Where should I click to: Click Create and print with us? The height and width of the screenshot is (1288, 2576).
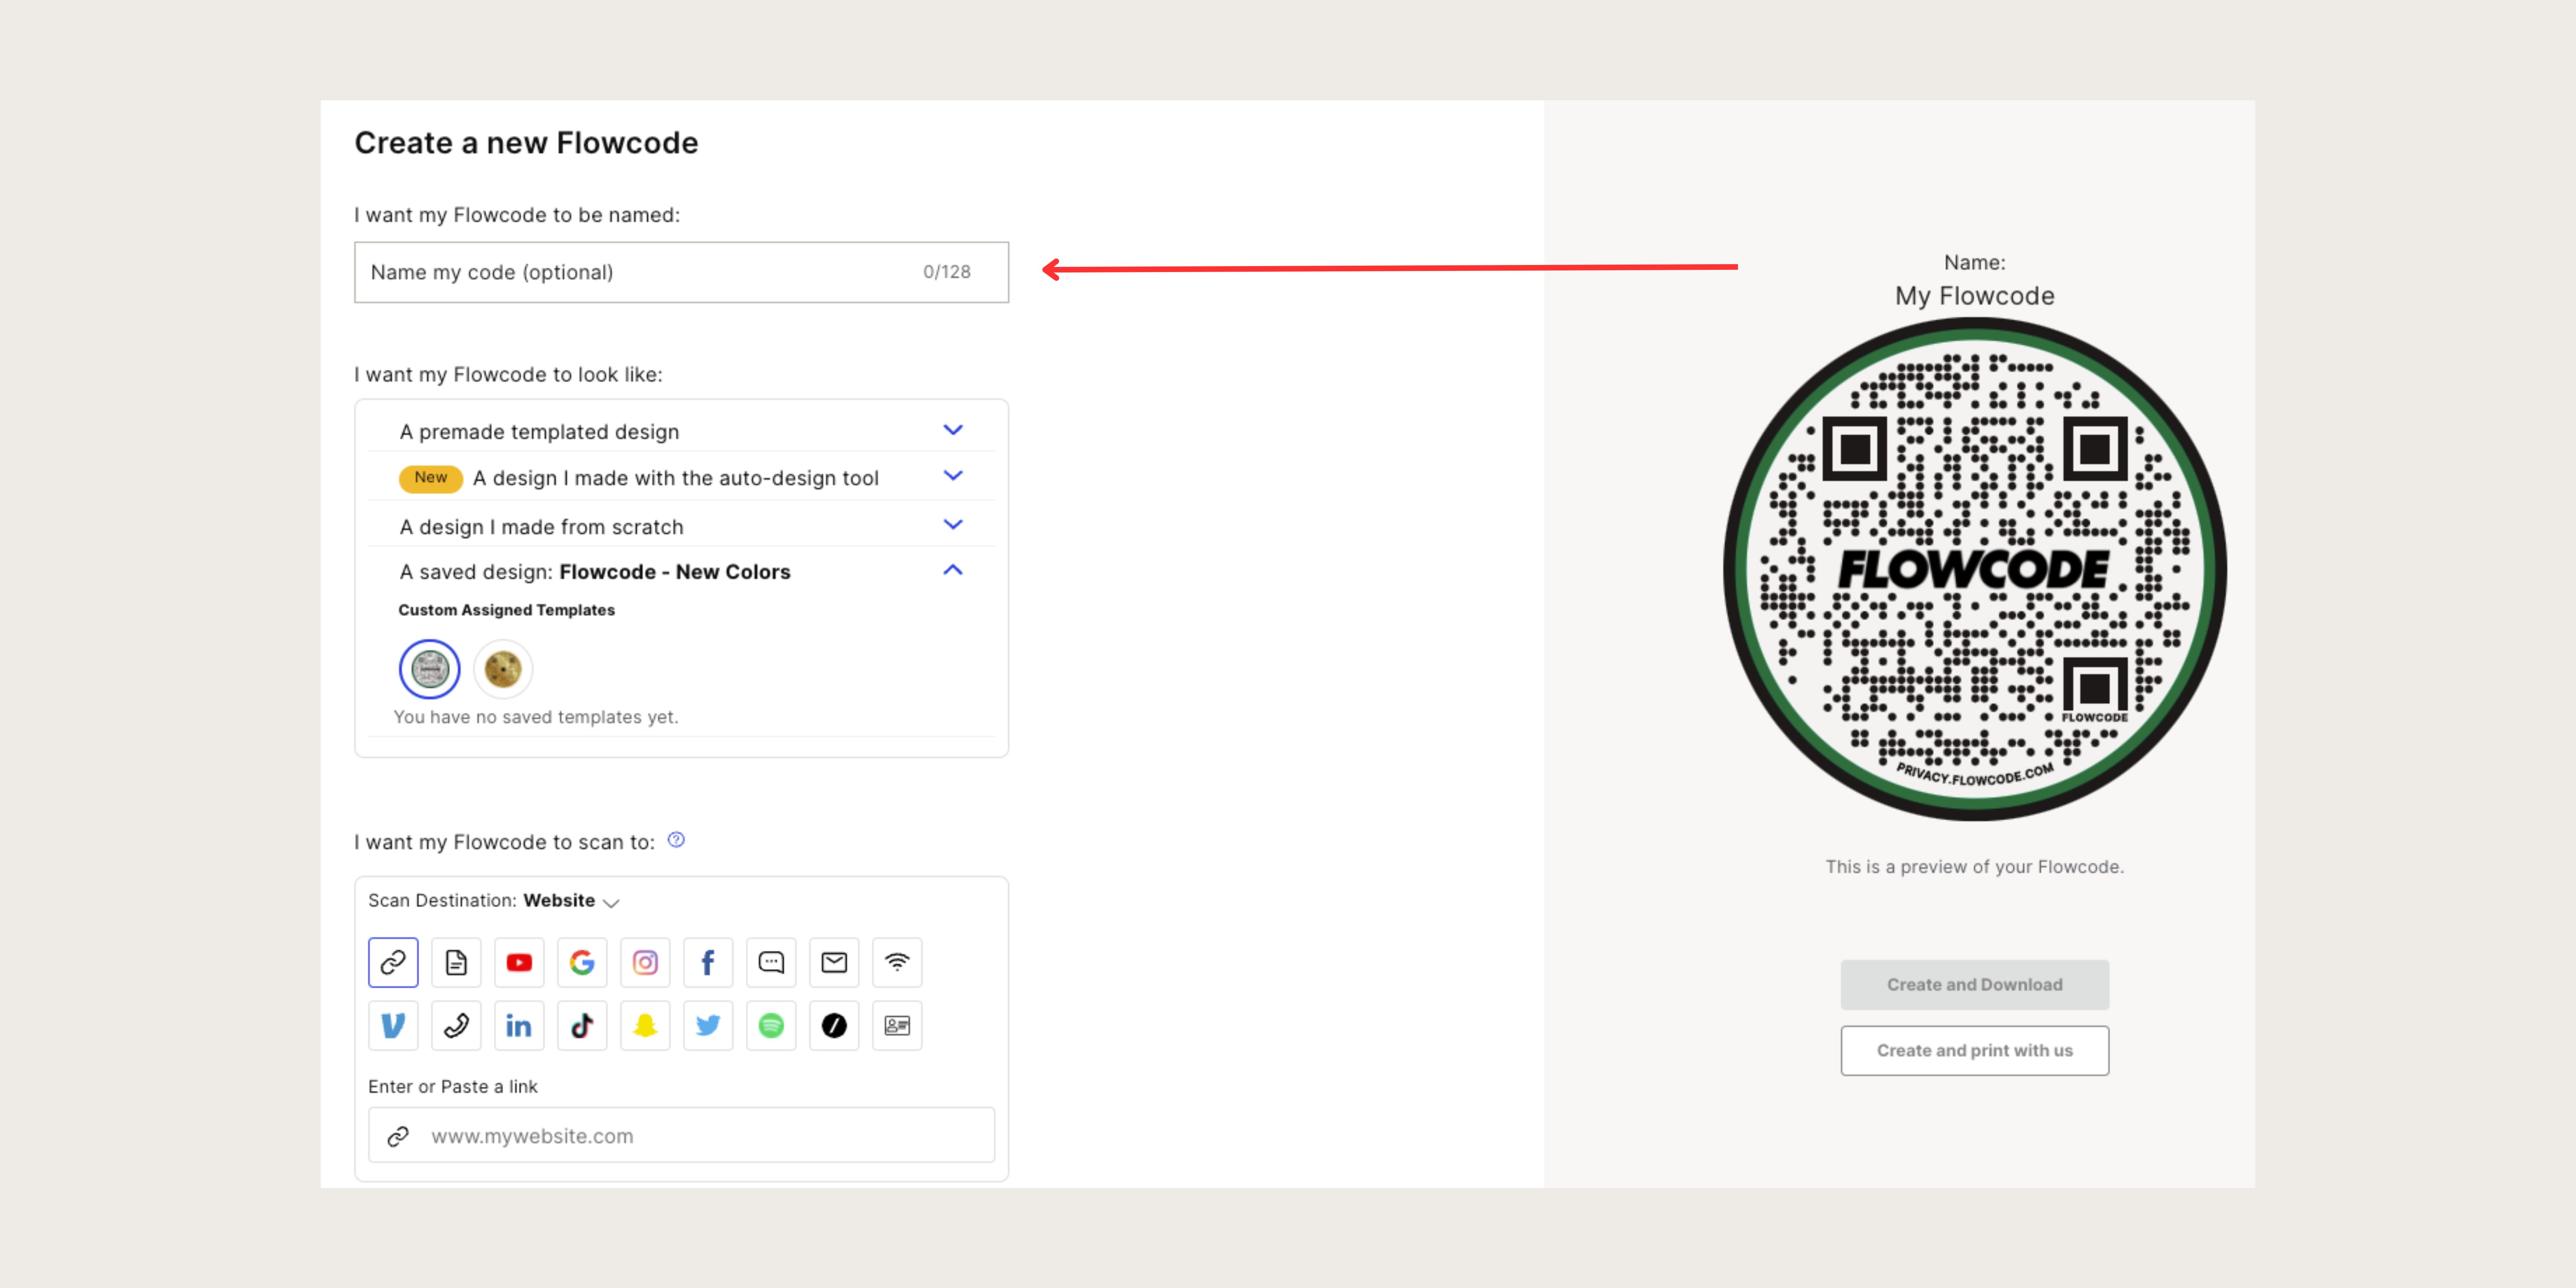coord(1974,1050)
